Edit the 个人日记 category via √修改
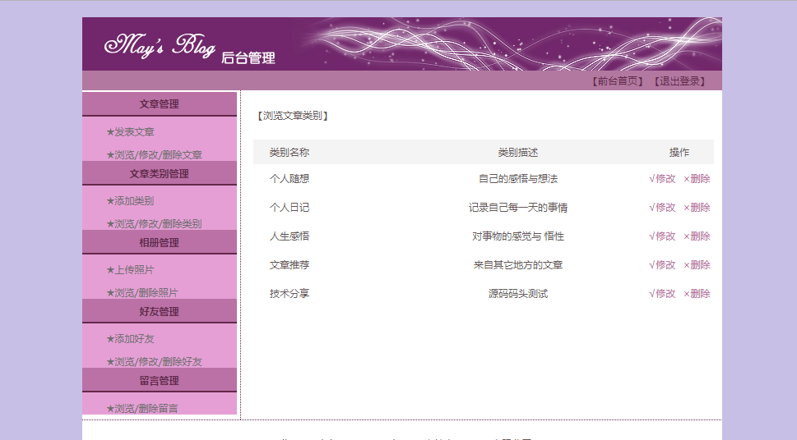 pos(662,208)
